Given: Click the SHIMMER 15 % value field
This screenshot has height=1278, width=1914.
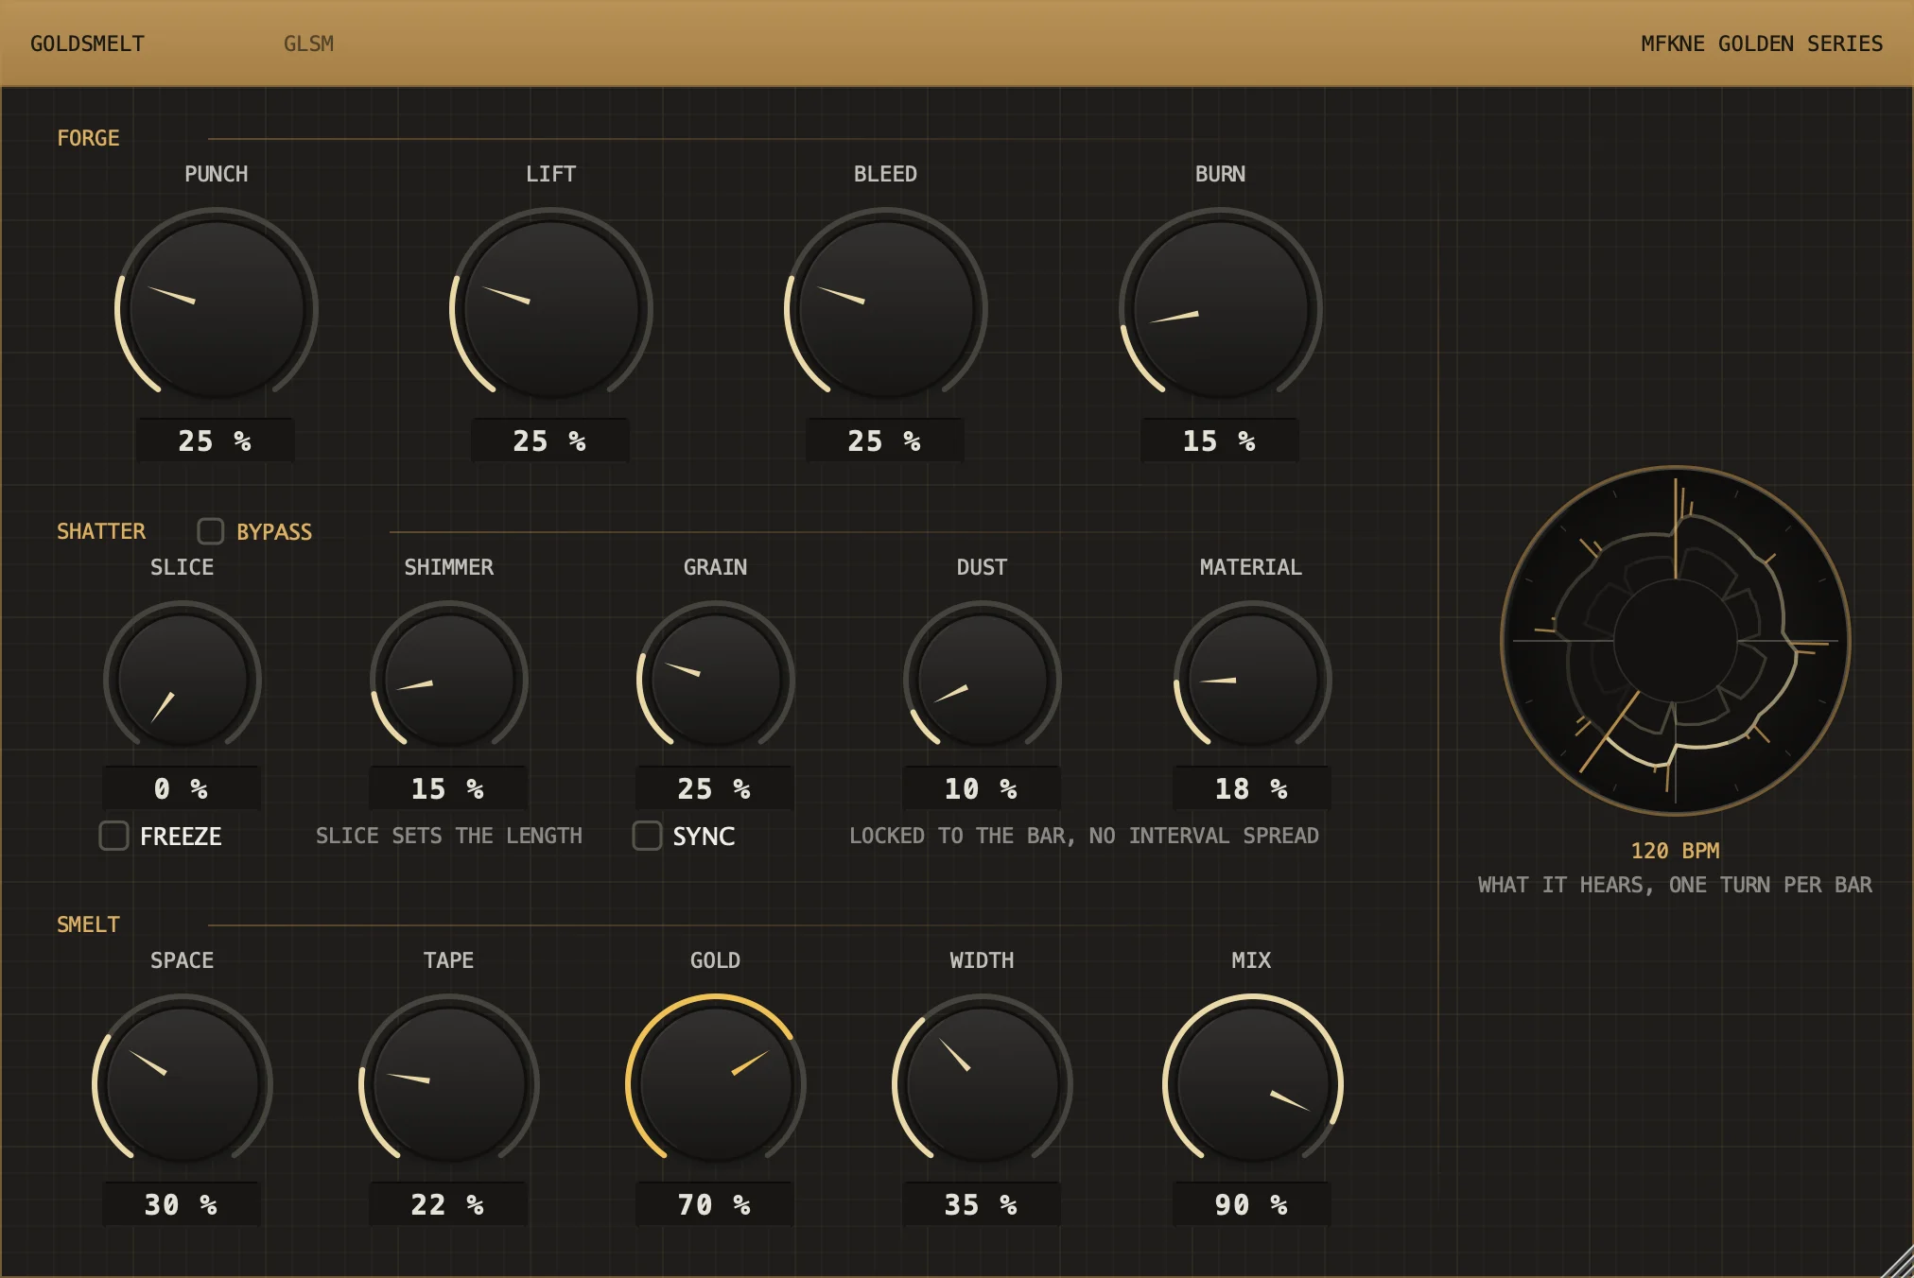Looking at the screenshot, I should tap(448, 788).
